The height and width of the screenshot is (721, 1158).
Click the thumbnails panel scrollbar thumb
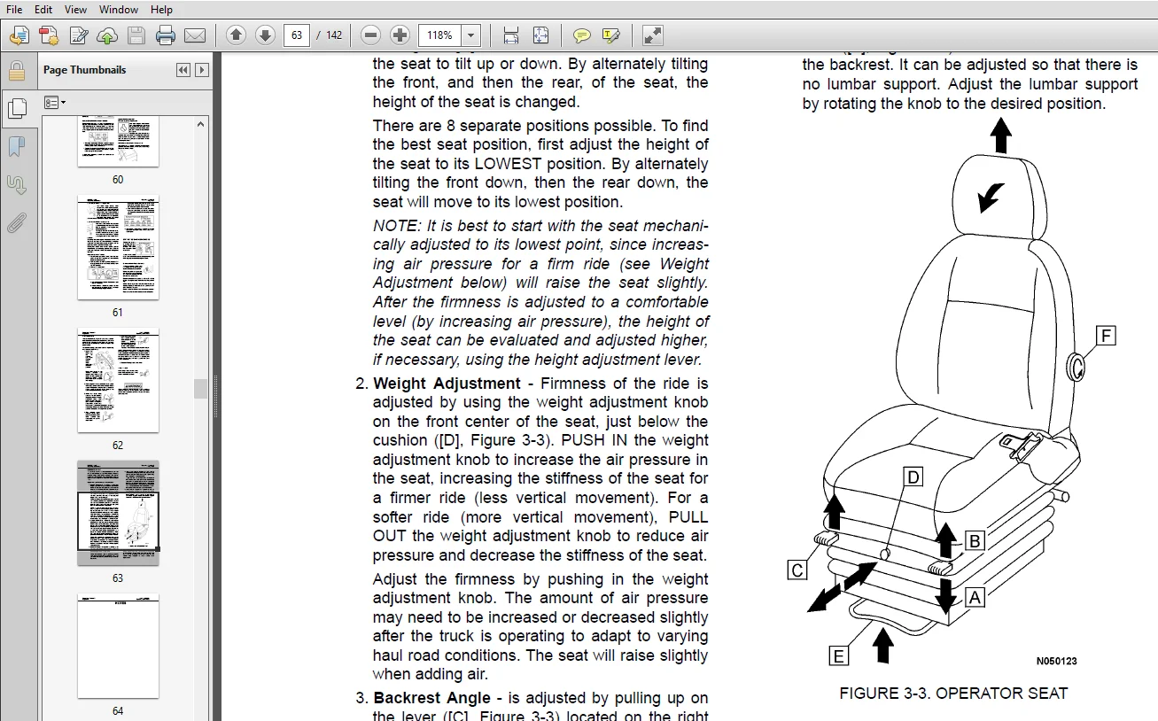point(201,388)
